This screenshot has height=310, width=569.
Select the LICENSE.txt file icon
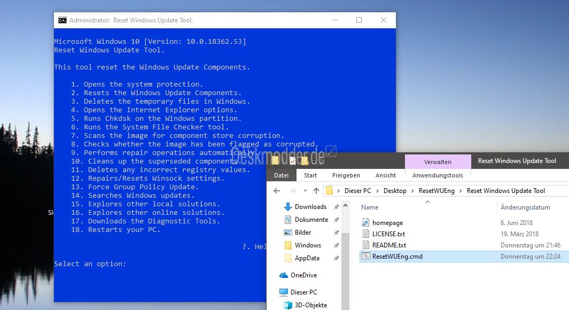coord(366,234)
